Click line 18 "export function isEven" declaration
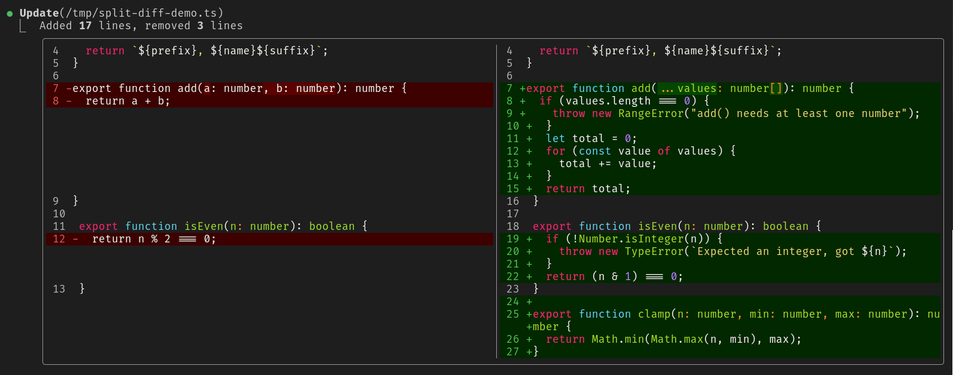953x375 pixels. click(677, 226)
